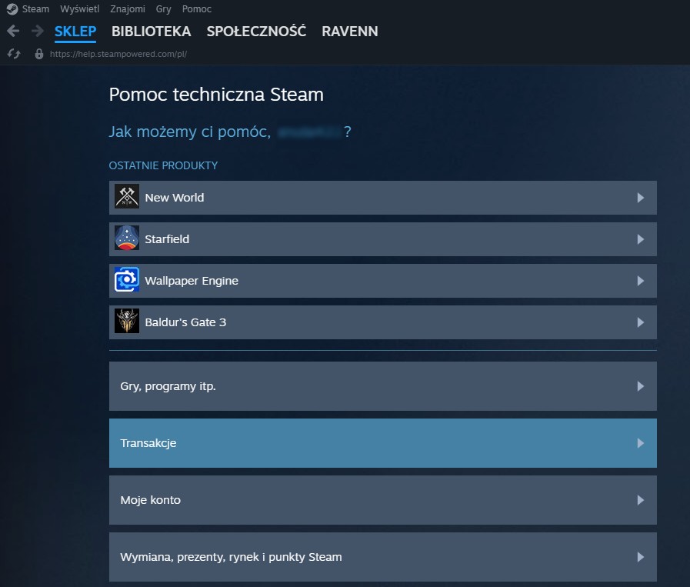Open Wymiana, prezenty, rynek i punkty Steam
Image resolution: width=690 pixels, height=587 pixels.
(x=383, y=557)
